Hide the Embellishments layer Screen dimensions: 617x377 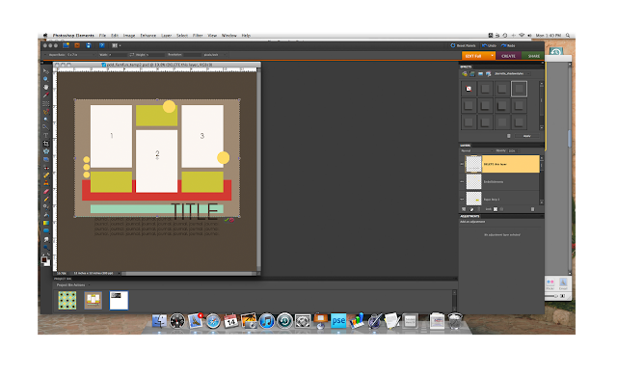click(462, 182)
